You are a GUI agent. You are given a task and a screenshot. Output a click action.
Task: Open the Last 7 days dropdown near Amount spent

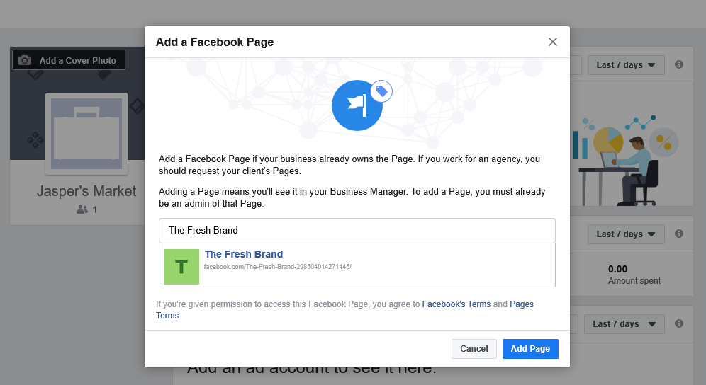(626, 234)
